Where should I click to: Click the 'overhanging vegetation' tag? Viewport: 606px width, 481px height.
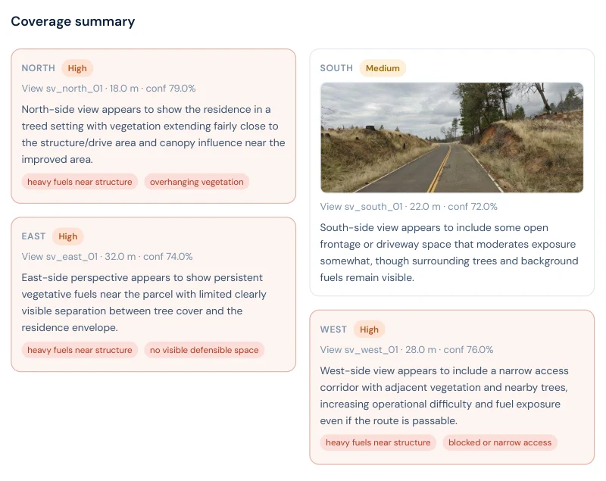click(197, 182)
